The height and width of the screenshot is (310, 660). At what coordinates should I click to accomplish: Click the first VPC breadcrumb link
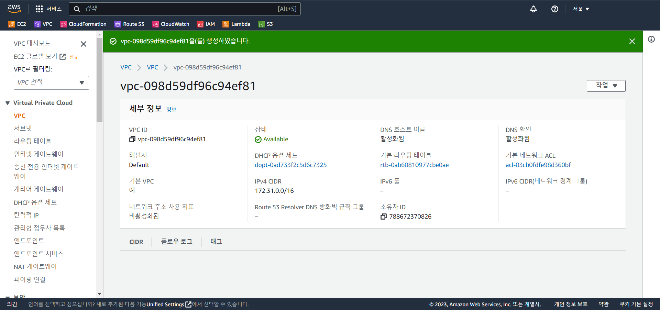tap(126, 67)
